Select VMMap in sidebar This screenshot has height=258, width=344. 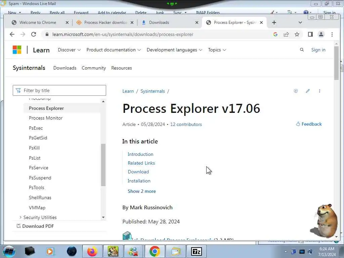coord(37,208)
